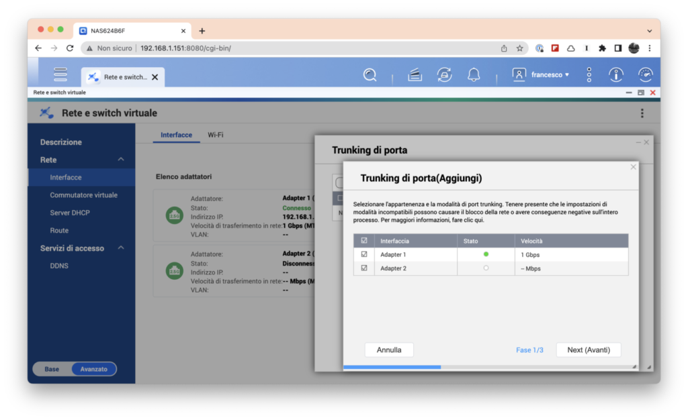Screen dimensions: 688x420
Task: Open the dashboard gauge icon
Action: [x=646, y=75]
